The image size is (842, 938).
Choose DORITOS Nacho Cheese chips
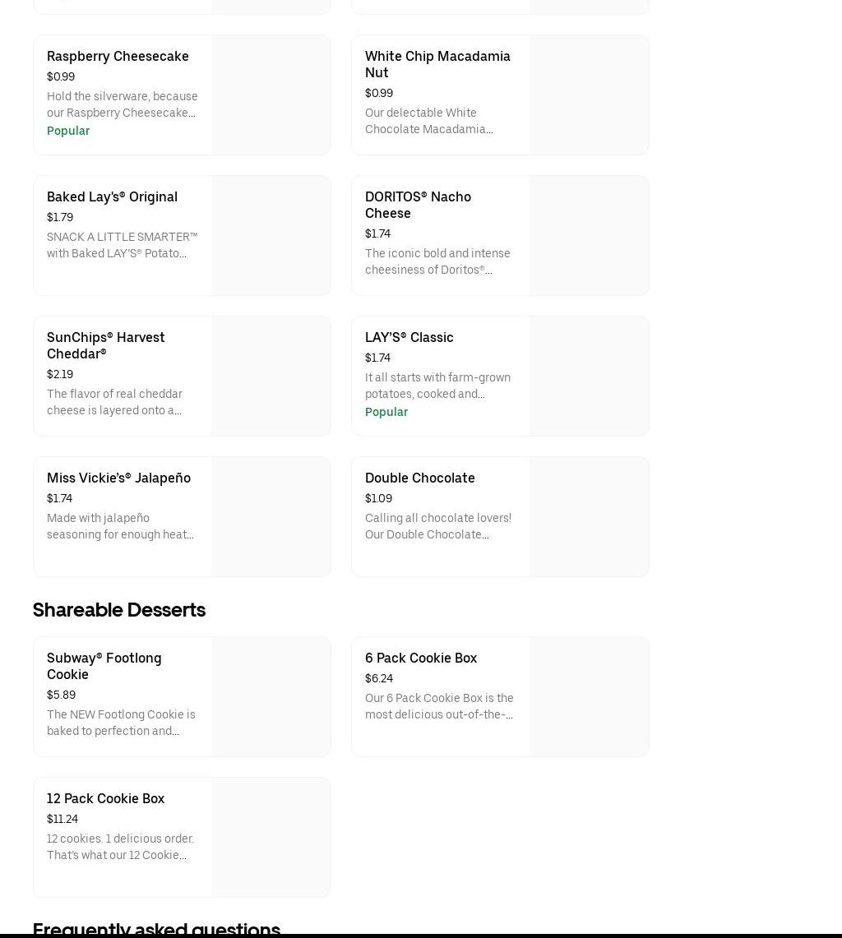[418, 205]
